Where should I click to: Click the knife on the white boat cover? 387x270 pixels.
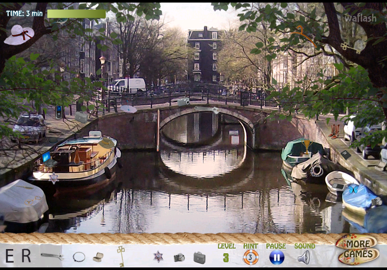tap(25, 187)
